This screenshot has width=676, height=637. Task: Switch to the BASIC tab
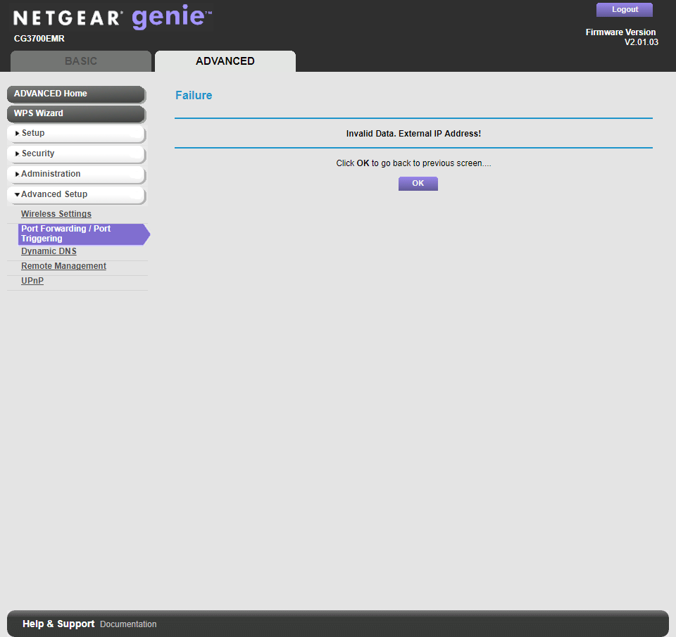80,61
